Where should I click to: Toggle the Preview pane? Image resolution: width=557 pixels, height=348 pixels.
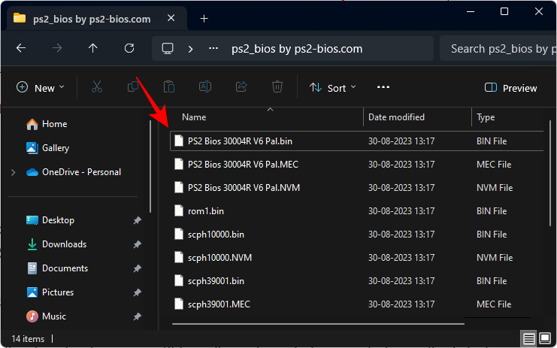[511, 88]
